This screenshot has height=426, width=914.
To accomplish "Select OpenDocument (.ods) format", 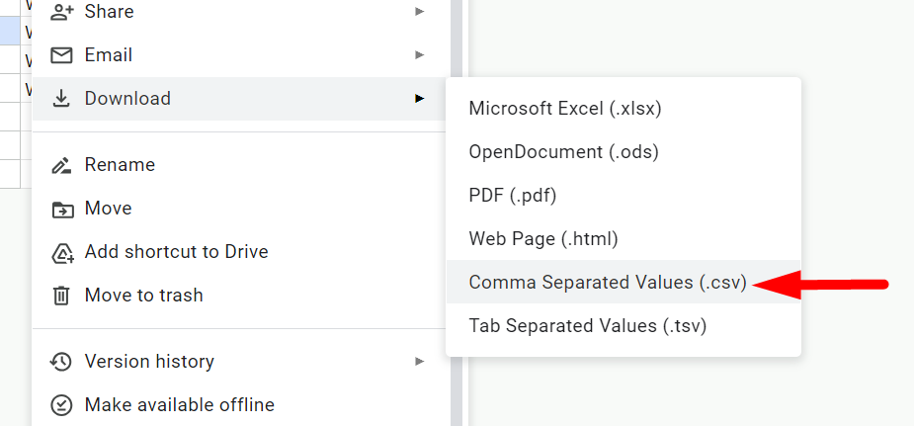I will click(x=563, y=152).
